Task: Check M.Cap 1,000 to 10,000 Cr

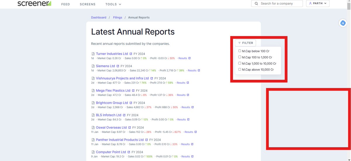Action: pyautogui.click(x=240, y=63)
